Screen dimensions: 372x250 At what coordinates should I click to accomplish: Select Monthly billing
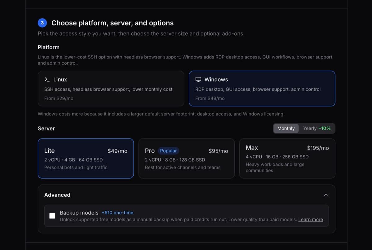point(286,128)
